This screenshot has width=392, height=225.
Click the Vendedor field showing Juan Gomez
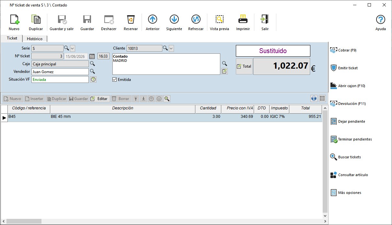(60, 72)
